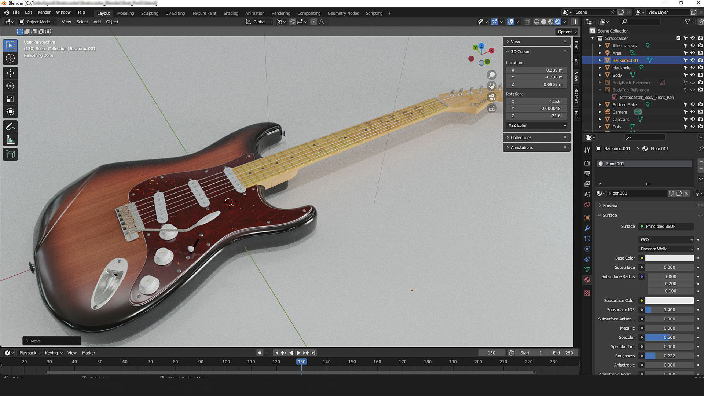Click Principled BSDF surface button
The width and height of the screenshot is (704, 396).
(x=666, y=226)
